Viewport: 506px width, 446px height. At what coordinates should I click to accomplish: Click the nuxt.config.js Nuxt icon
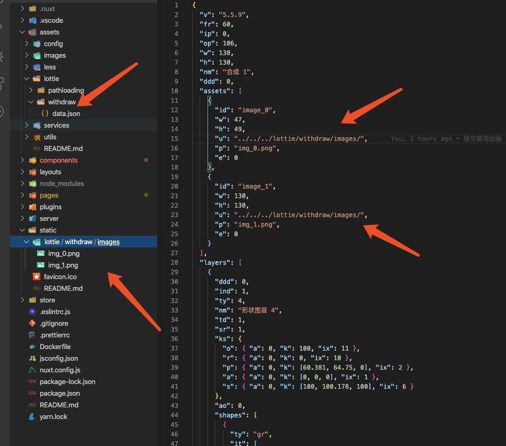coord(32,370)
